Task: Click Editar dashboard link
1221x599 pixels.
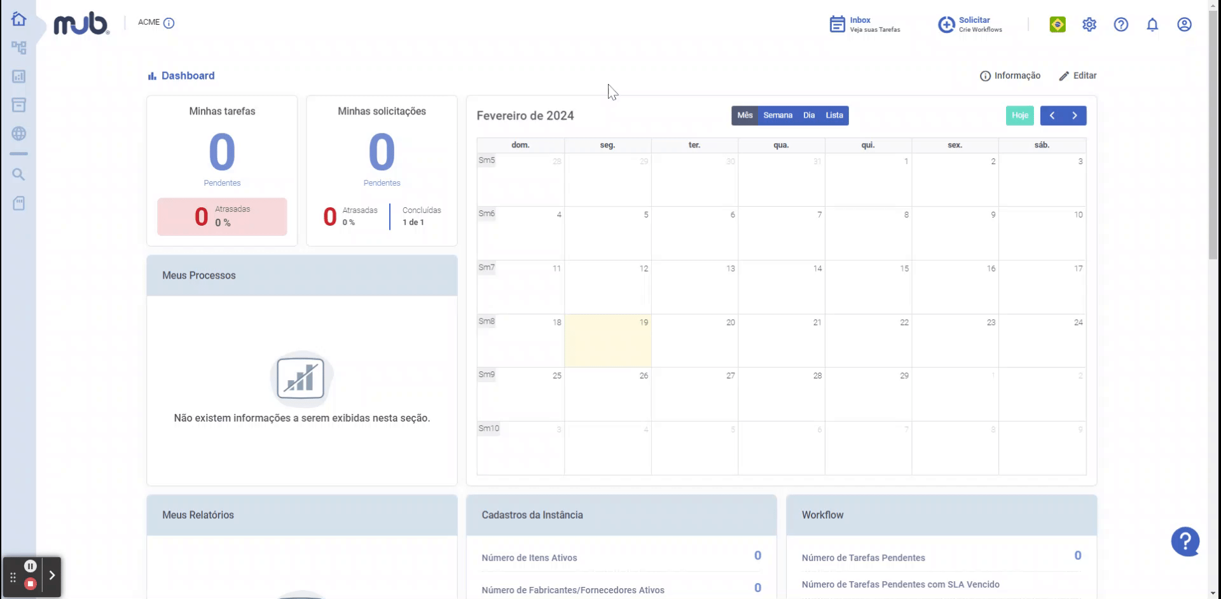Action: 1078,76
